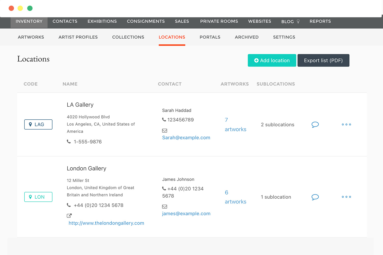Export the locations list as PDF
383x255 pixels.
click(x=323, y=60)
